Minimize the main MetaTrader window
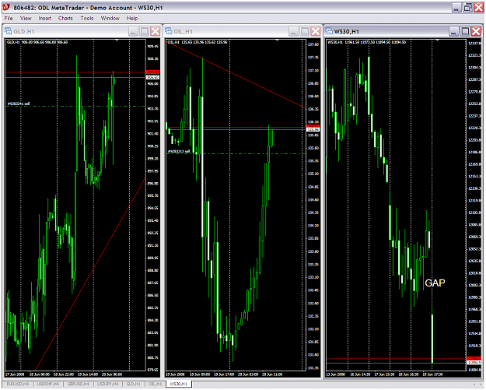Image resolution: width=486 pixels, height=390 pixels. pyautogui.click(x=456, y=8)
